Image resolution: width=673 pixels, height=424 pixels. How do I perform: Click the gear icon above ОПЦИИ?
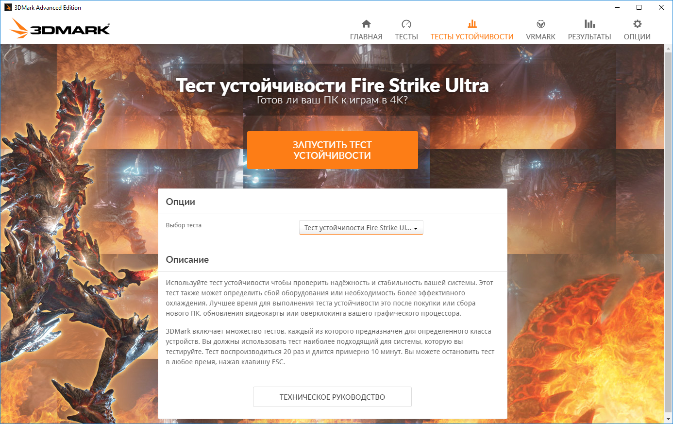[637, 24]
